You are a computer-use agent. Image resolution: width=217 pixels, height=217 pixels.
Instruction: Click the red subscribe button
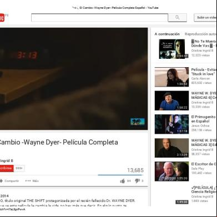pyautogui.click(x=7, y=168)
